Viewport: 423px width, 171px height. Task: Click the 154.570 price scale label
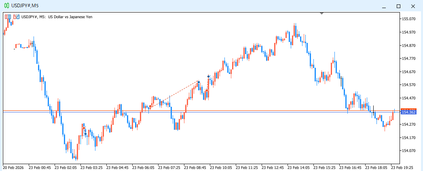[409, 85]
